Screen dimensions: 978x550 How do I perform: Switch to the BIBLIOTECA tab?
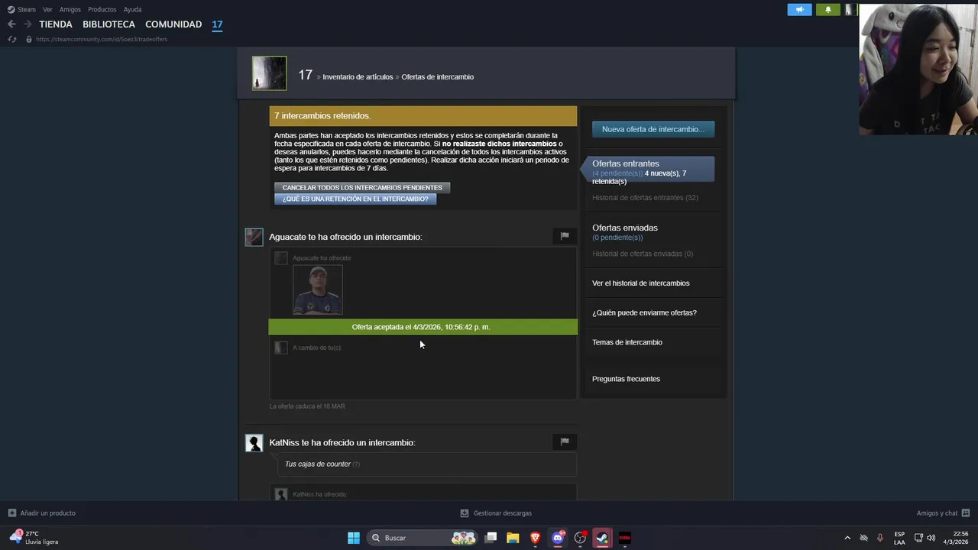tap(108, 24)
